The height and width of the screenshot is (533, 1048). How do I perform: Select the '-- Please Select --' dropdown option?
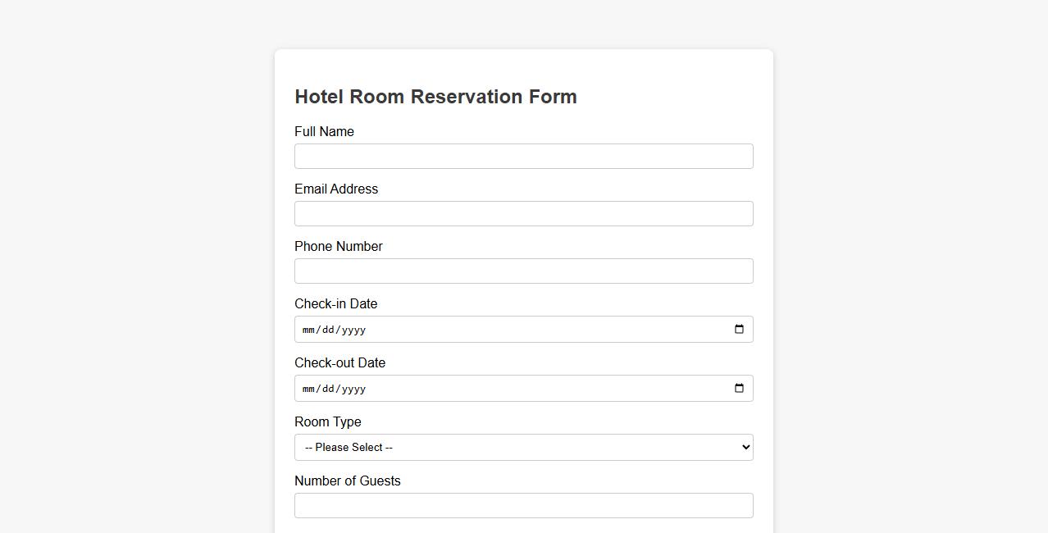point(348,447)
